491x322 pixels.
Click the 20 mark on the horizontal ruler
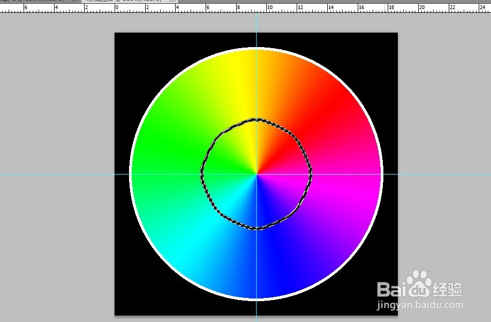[422, 7]
